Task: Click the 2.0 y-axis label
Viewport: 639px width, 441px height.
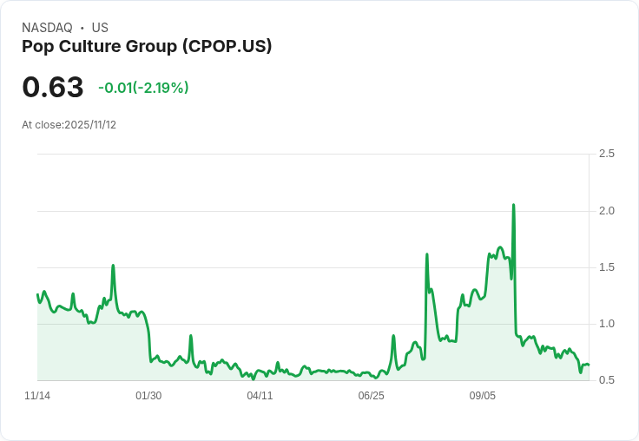Action: point(606,210)
